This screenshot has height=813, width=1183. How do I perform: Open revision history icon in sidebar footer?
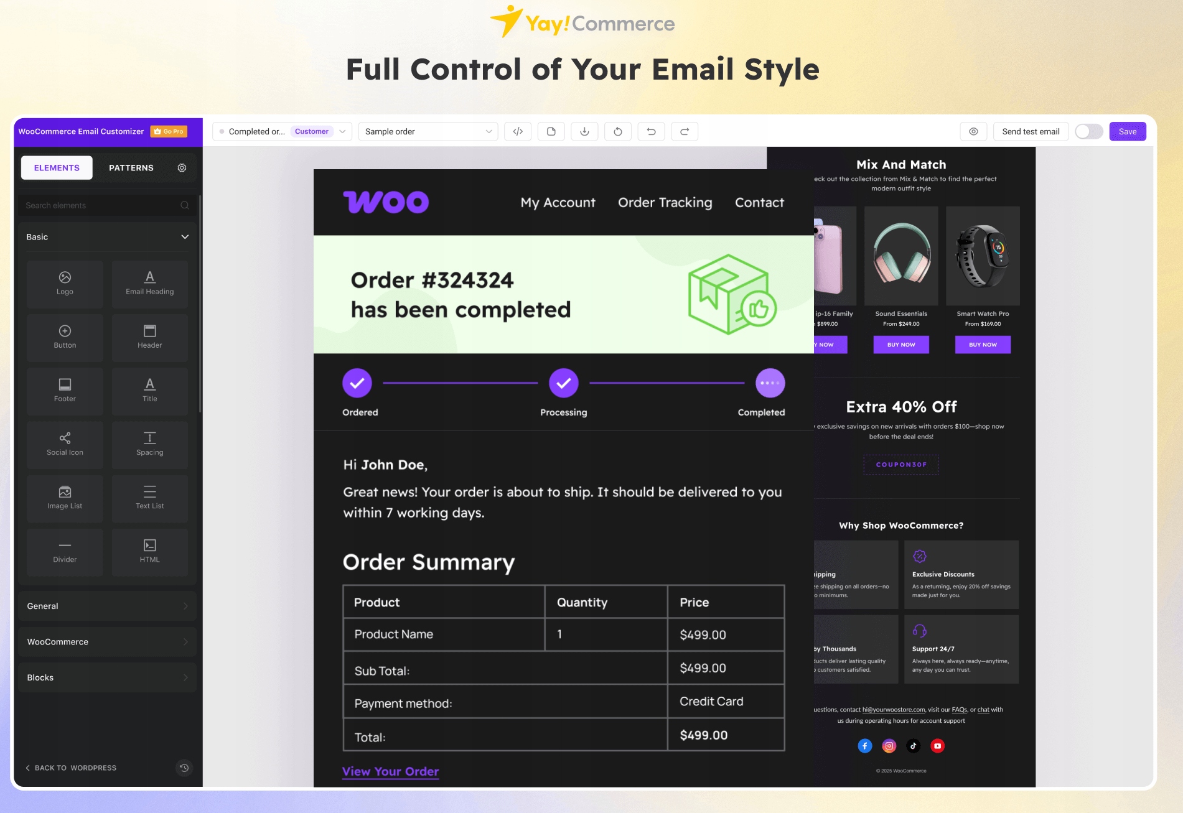click(x=184, y=768)
